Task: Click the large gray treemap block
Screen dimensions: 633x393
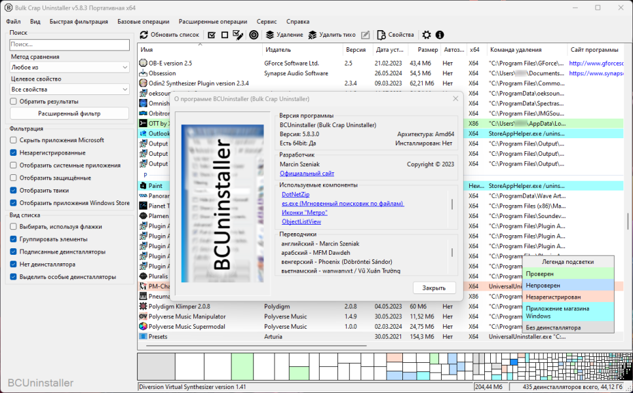Action: pyautogui.click(x=156, y=366)
